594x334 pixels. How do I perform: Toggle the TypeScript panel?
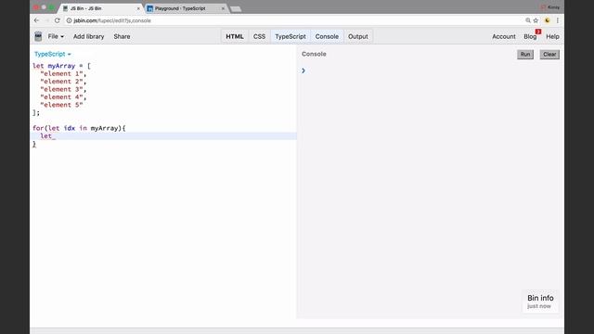tap(291, 36)
